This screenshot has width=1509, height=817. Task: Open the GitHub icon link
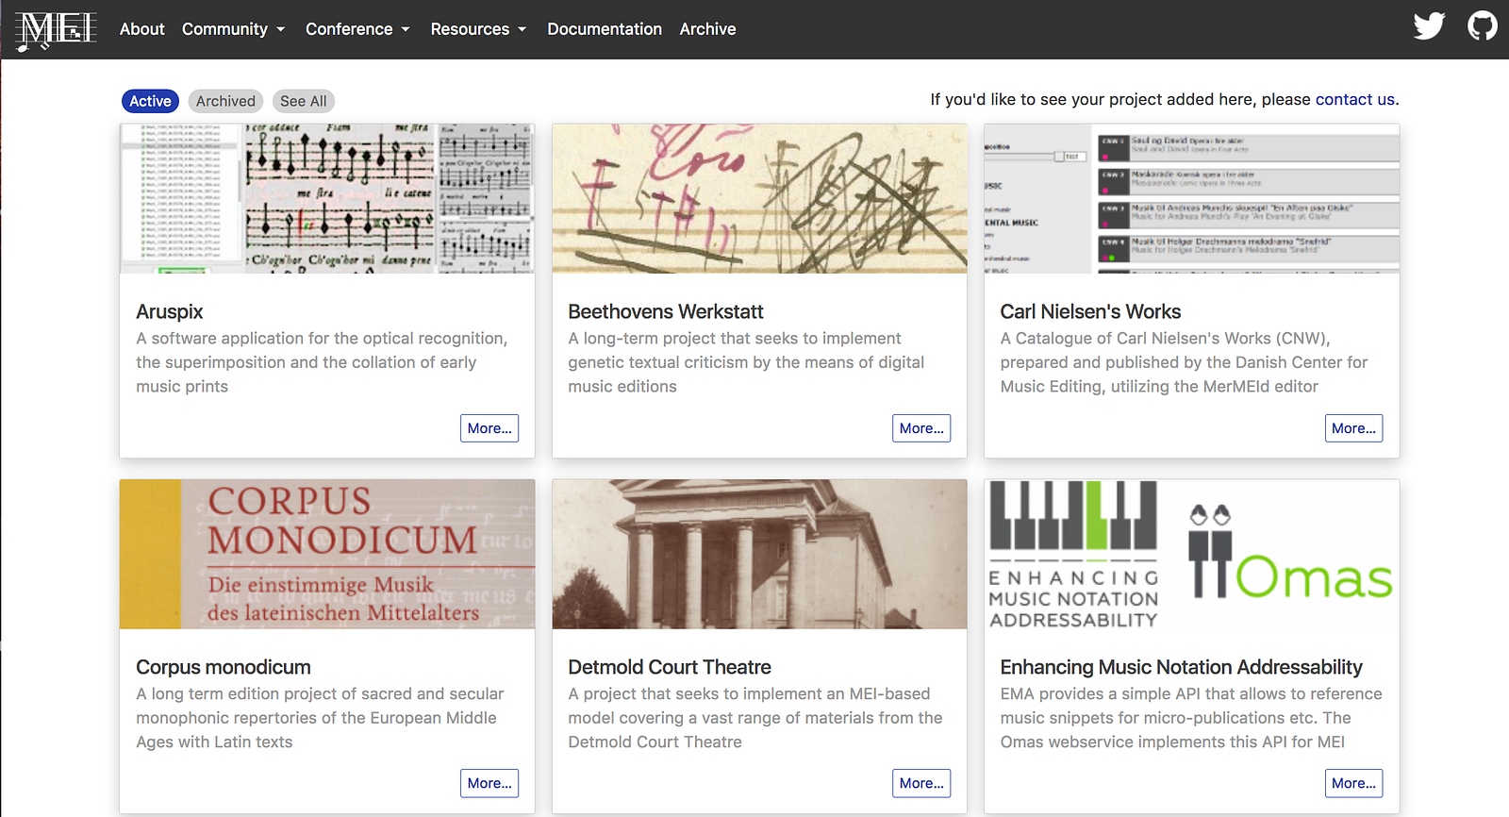click(1483, 25)
